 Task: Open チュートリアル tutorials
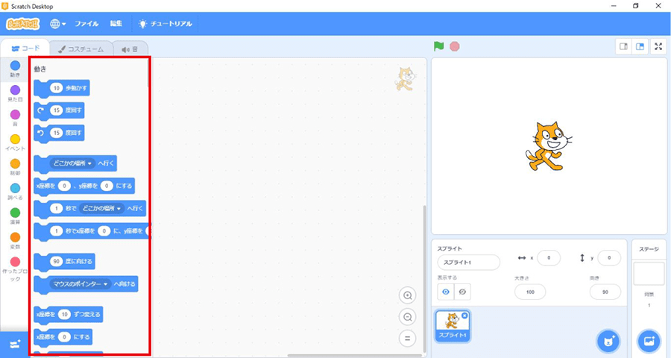coord(166,24)
